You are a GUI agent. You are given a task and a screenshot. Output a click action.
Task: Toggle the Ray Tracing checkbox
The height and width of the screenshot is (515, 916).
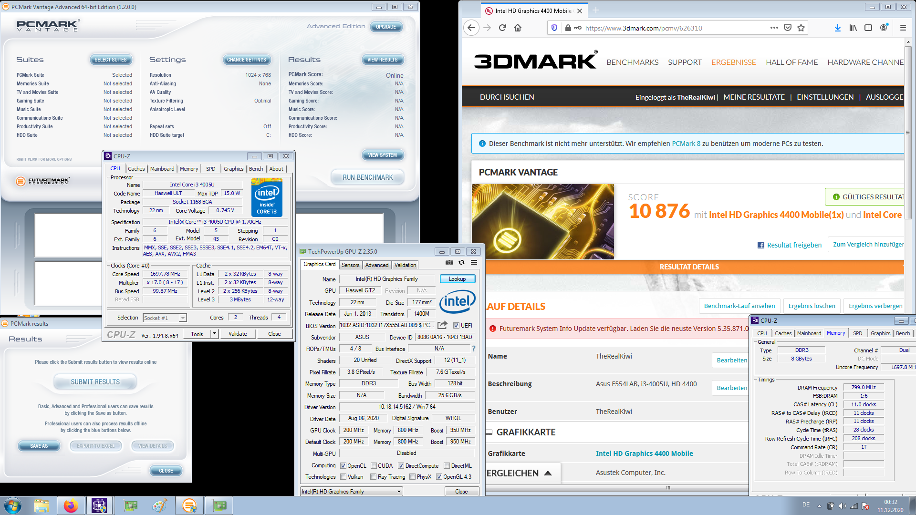pos(373,477)
